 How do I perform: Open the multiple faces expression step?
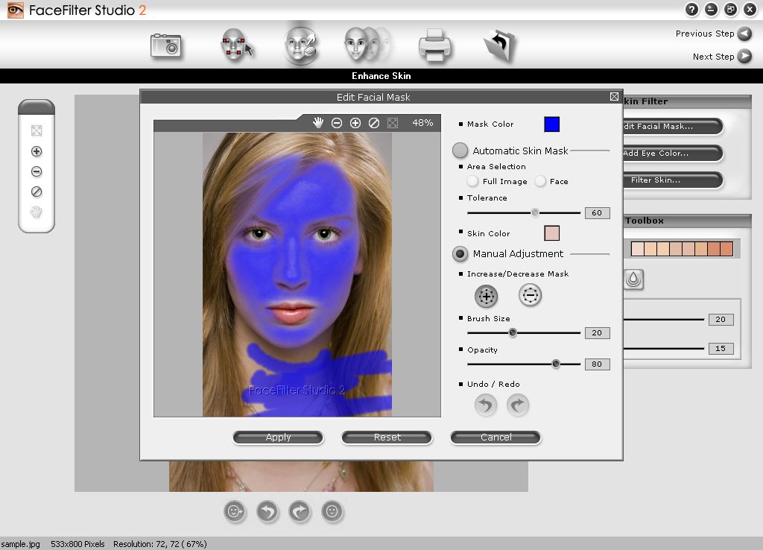[367, 45]
